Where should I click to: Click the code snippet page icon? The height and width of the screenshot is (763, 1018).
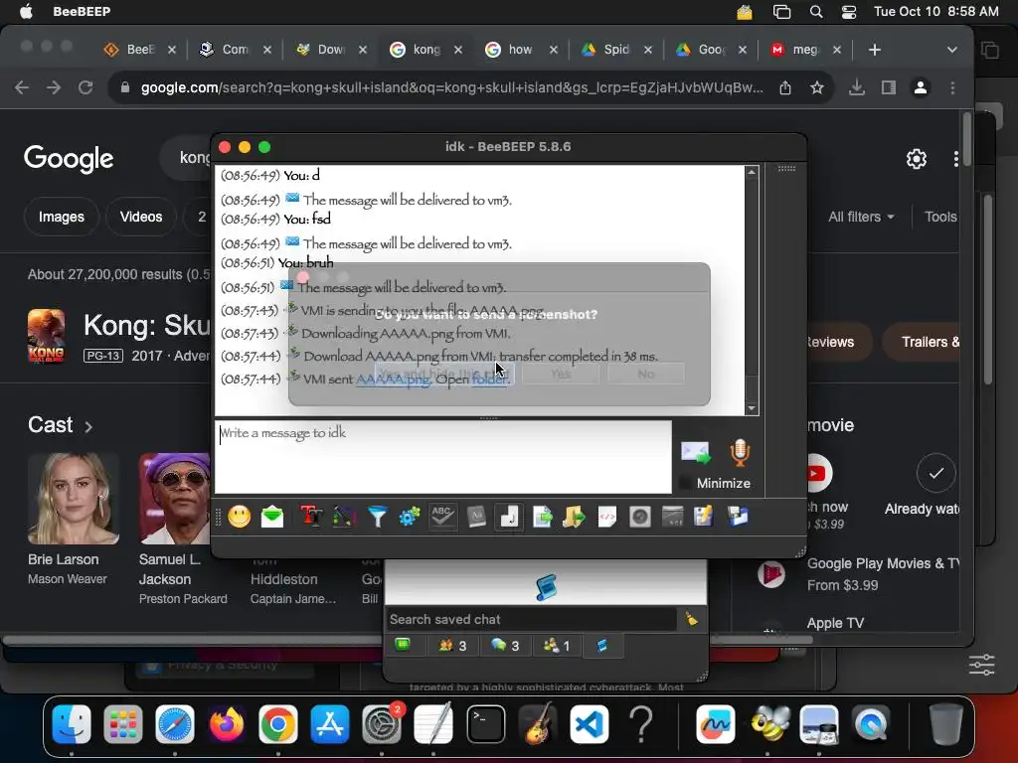coord(607,517)
